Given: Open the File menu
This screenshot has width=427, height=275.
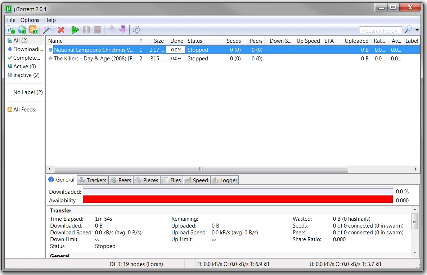Looking at the screenshot, I should [x=11, y=20].
